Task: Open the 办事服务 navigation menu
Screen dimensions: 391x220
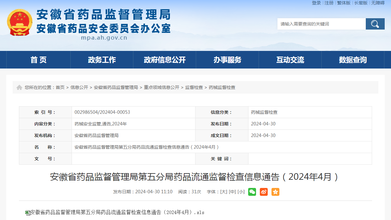Action: [227, 60]
